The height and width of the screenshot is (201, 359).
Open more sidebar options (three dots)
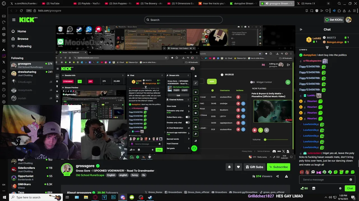(4, 191)
